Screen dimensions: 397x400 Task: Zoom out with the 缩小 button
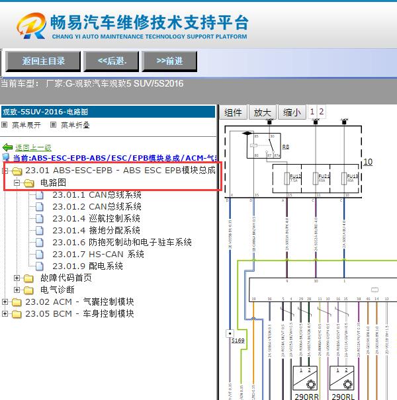click(x=292, y=112)
